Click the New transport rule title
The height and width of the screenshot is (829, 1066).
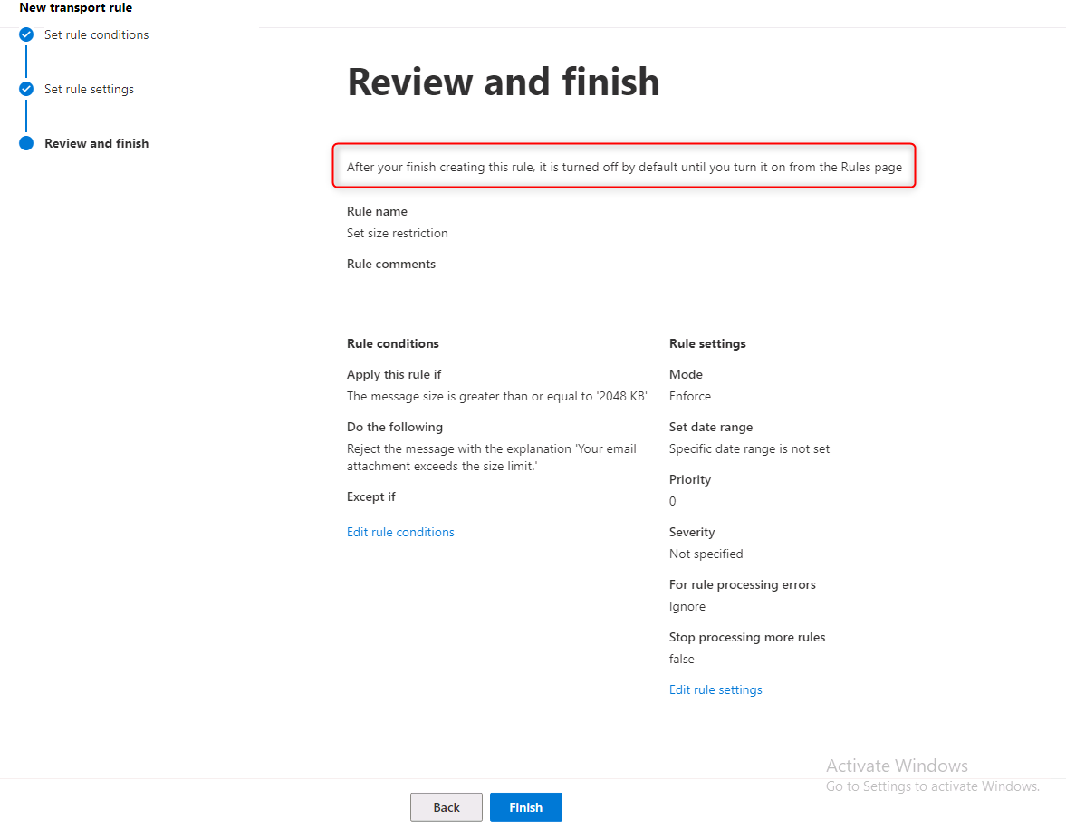(x=76, y=8)
